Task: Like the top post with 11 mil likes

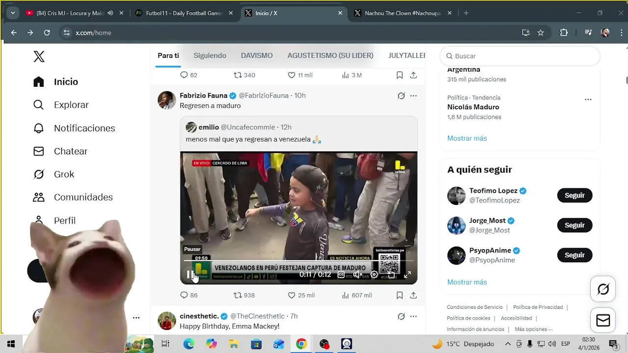Action: (x=300, y=75)
